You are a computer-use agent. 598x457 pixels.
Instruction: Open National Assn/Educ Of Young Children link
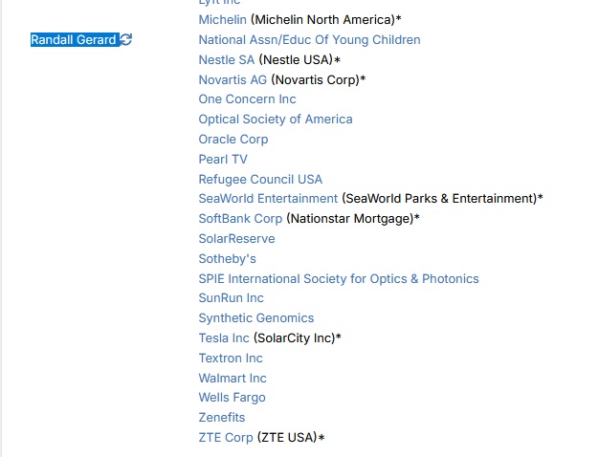pos(309,39)
